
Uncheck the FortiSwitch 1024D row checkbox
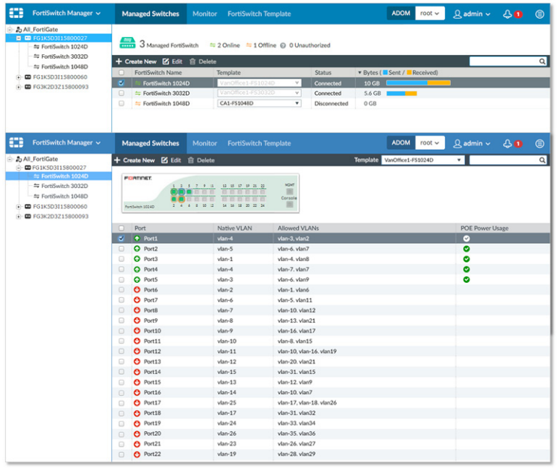(x=121, y=83)
